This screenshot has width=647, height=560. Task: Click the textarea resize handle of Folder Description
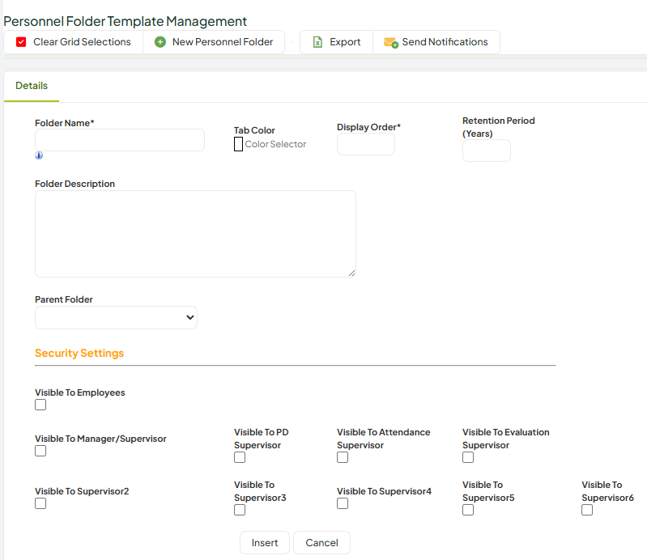pyautogui.click(x=351, y=273)
